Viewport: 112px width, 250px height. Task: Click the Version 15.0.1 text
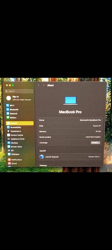[94, 157]
